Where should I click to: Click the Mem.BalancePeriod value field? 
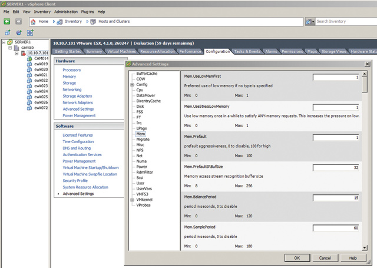(336, 198)
